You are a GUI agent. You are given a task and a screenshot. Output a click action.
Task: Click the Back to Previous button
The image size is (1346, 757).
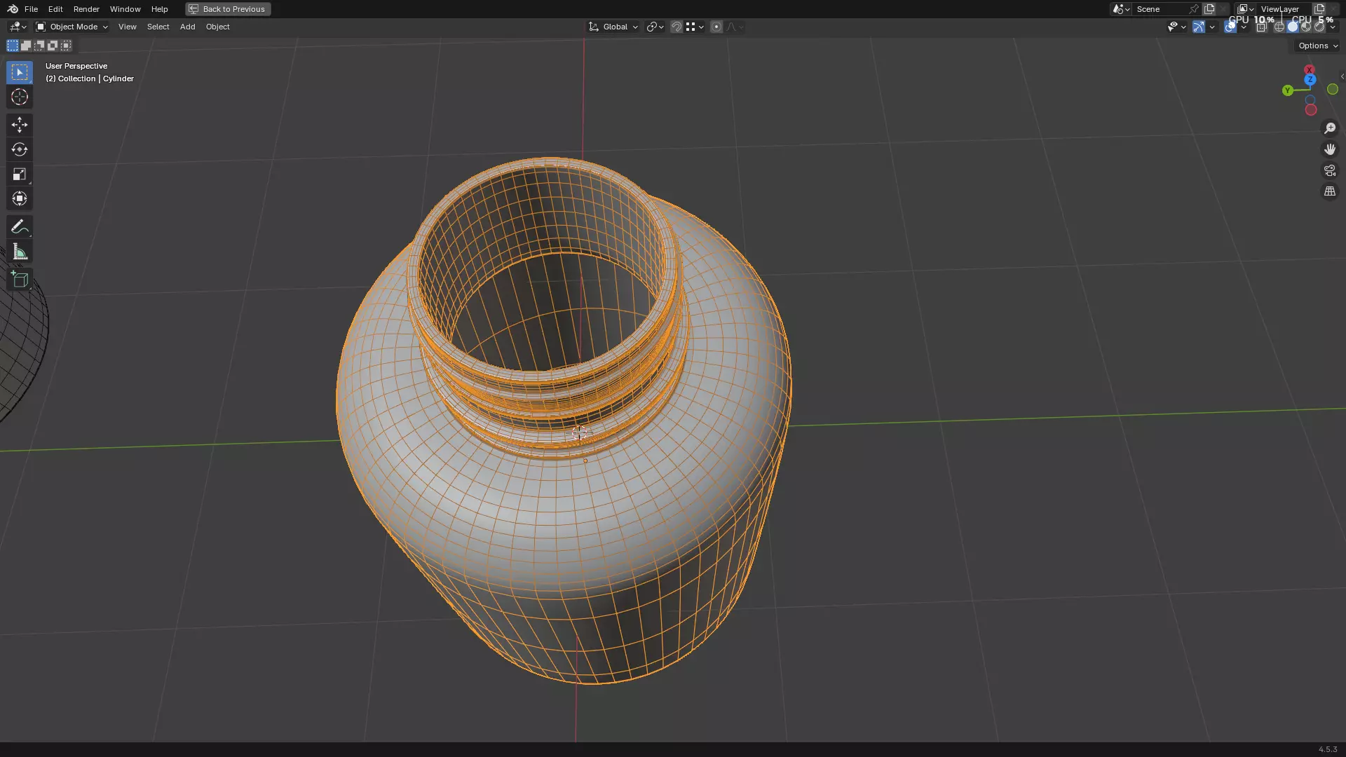[228, 9]
